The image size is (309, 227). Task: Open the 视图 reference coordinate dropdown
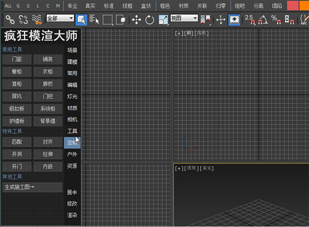click(x=184, y=18)
